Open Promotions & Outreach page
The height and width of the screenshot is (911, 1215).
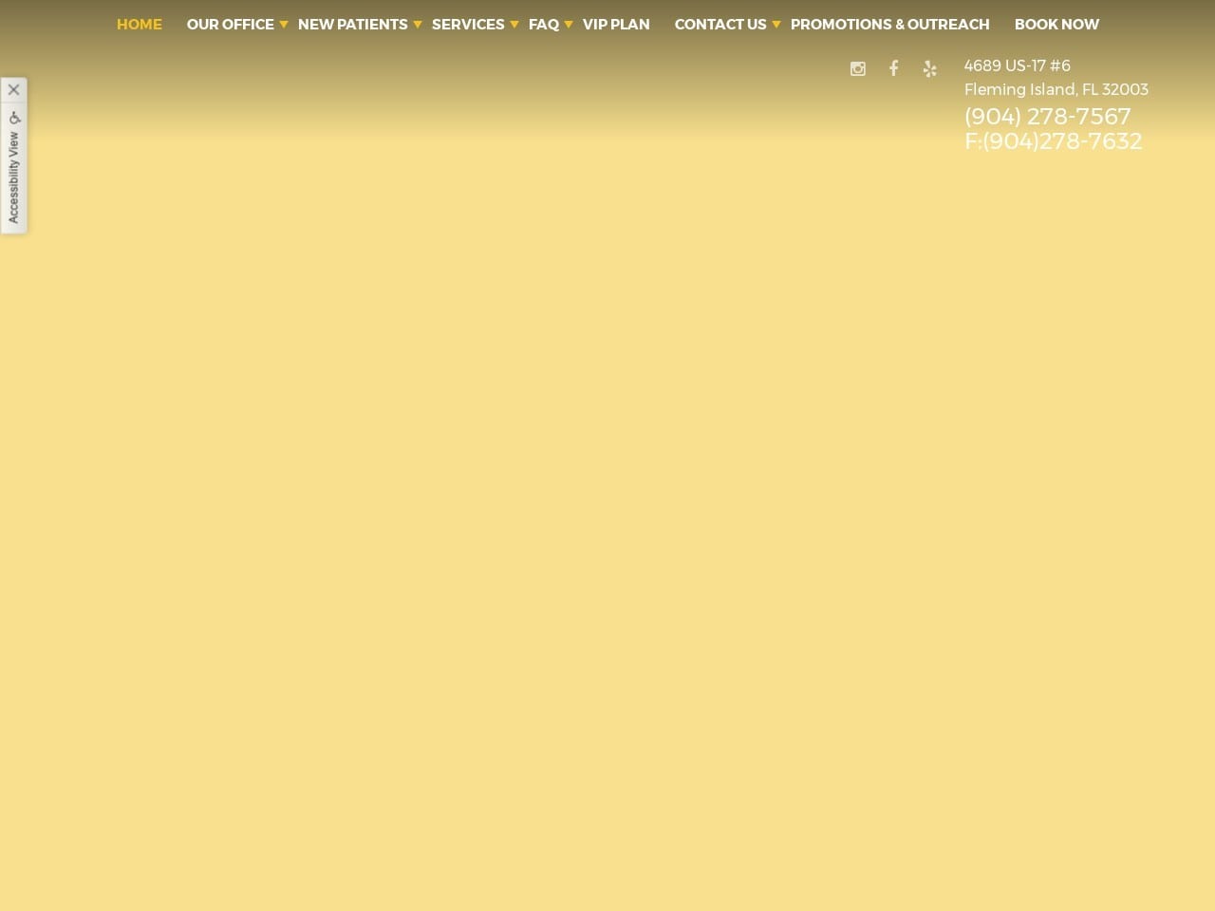pyautogui.click(x=890, y=25)
